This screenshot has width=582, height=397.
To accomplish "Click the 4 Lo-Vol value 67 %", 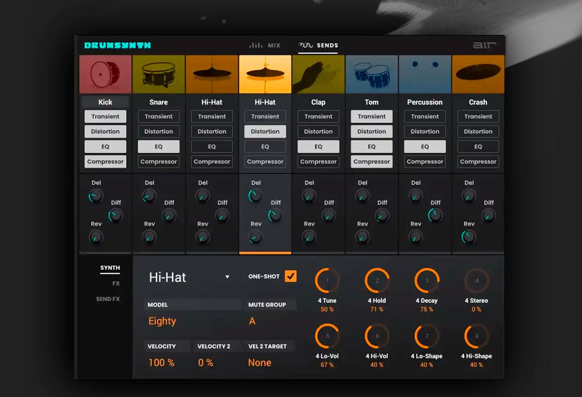I will tap(327, 365).
